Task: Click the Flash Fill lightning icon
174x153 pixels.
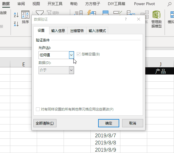Action: pos(92,13)
